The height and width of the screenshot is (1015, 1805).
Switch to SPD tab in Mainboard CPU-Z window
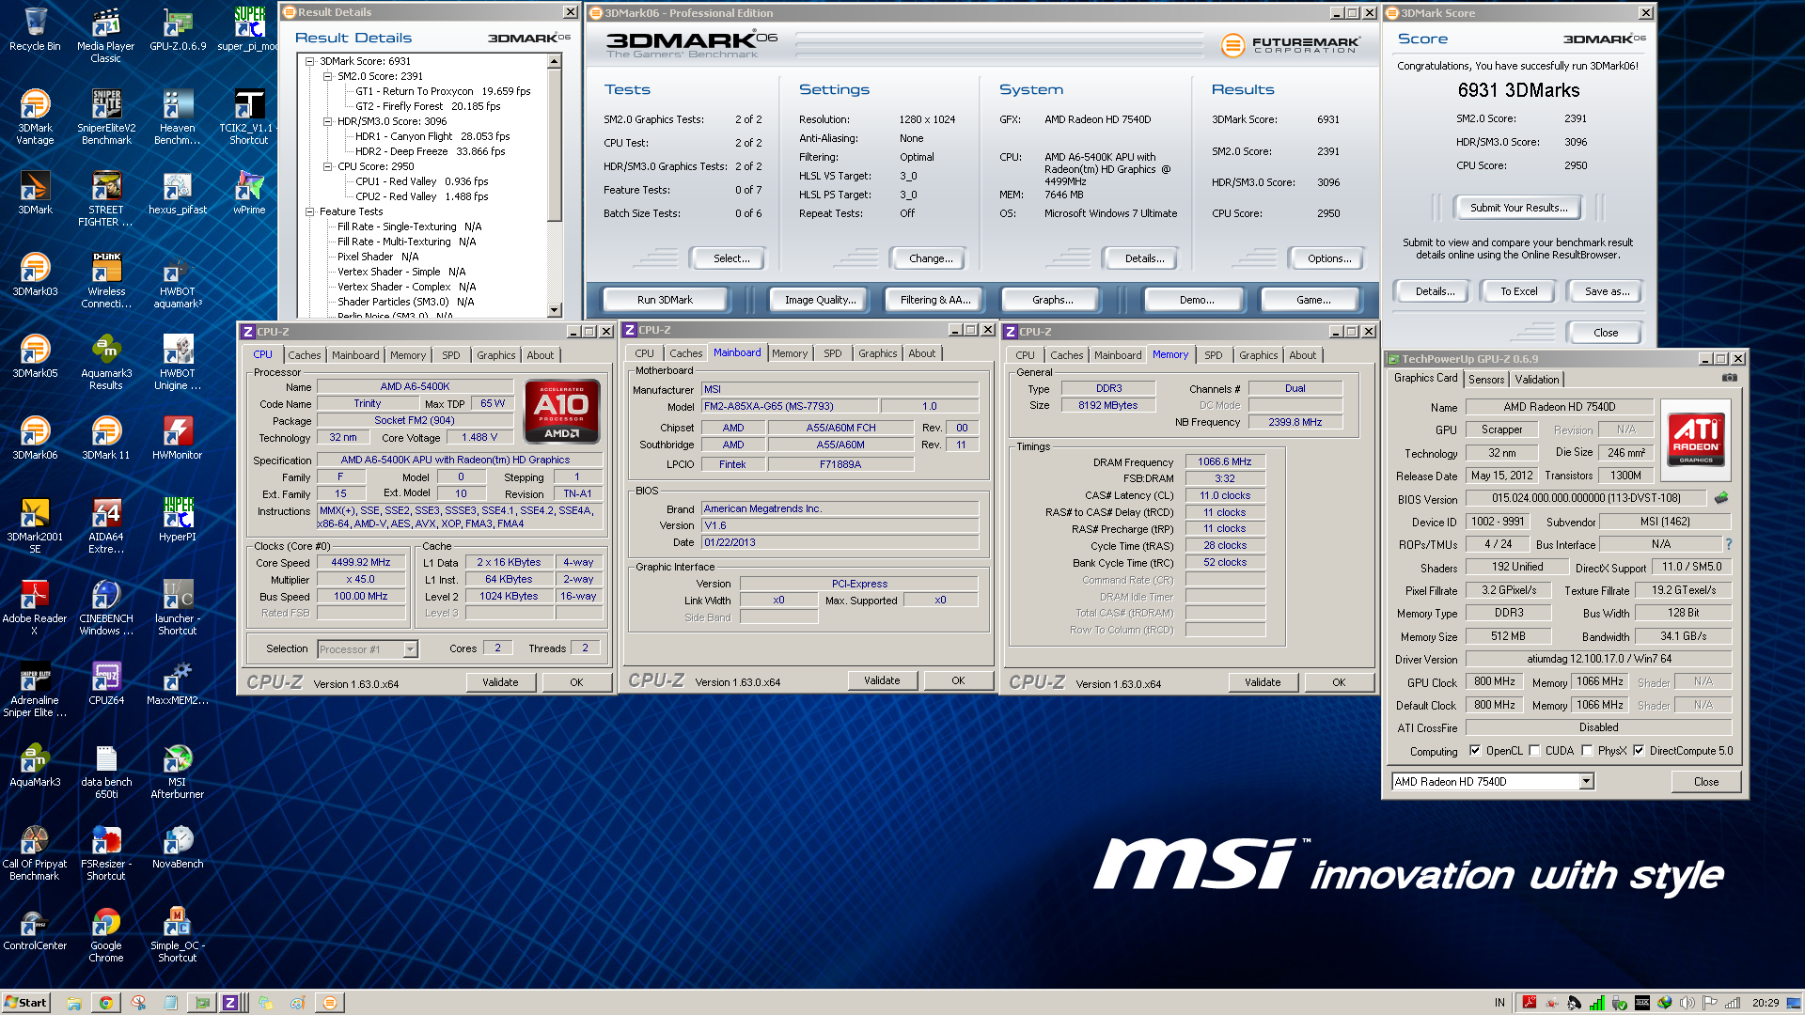pyautogui.click(x=833, y=353)
